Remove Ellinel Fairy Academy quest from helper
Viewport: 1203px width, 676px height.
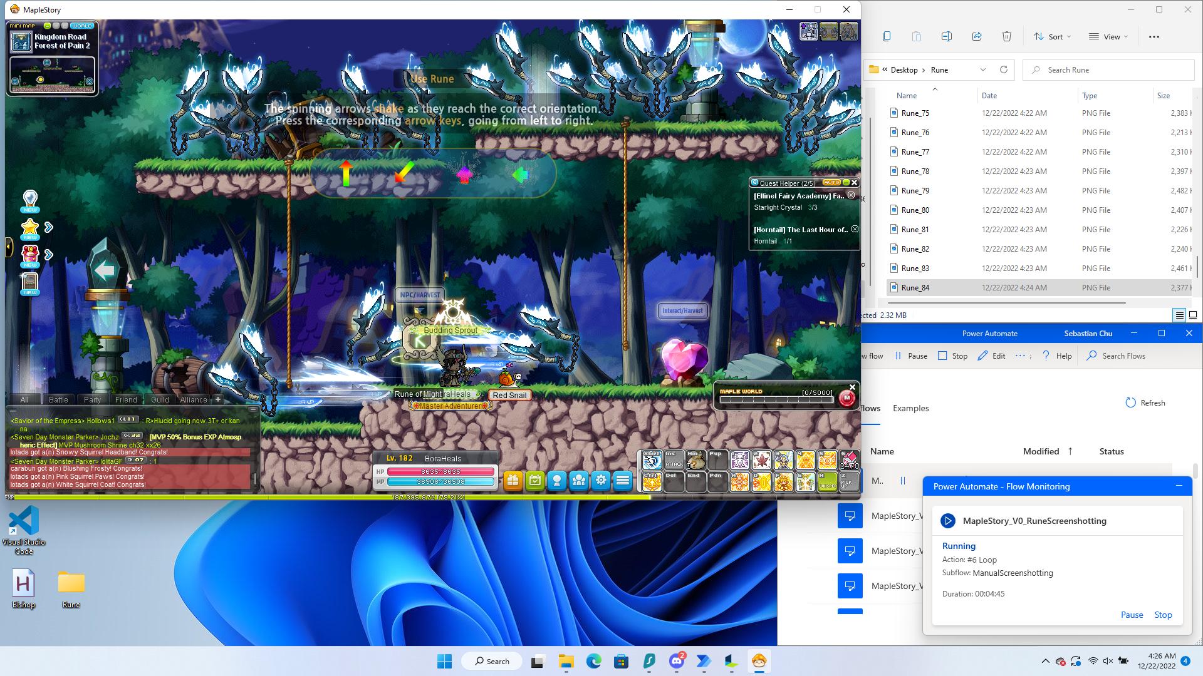(x=851, y=195)
